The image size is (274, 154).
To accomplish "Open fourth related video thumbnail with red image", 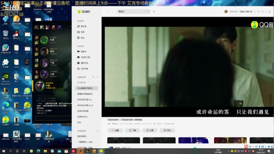I will 230,140.
